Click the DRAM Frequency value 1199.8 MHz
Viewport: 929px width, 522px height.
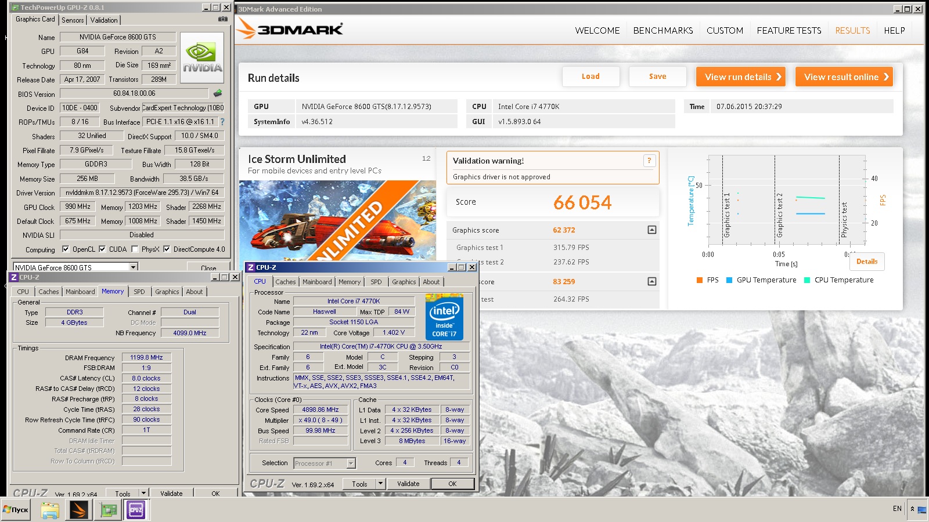pyautogui.click(x=146, y=357)
